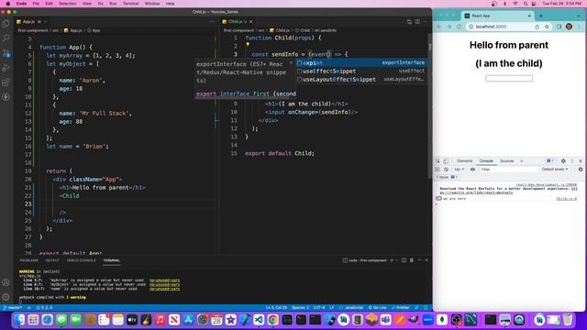Click the split terminal icon
Image resolution: width=587 pixels, height=330 pixels.
[404, 260]
